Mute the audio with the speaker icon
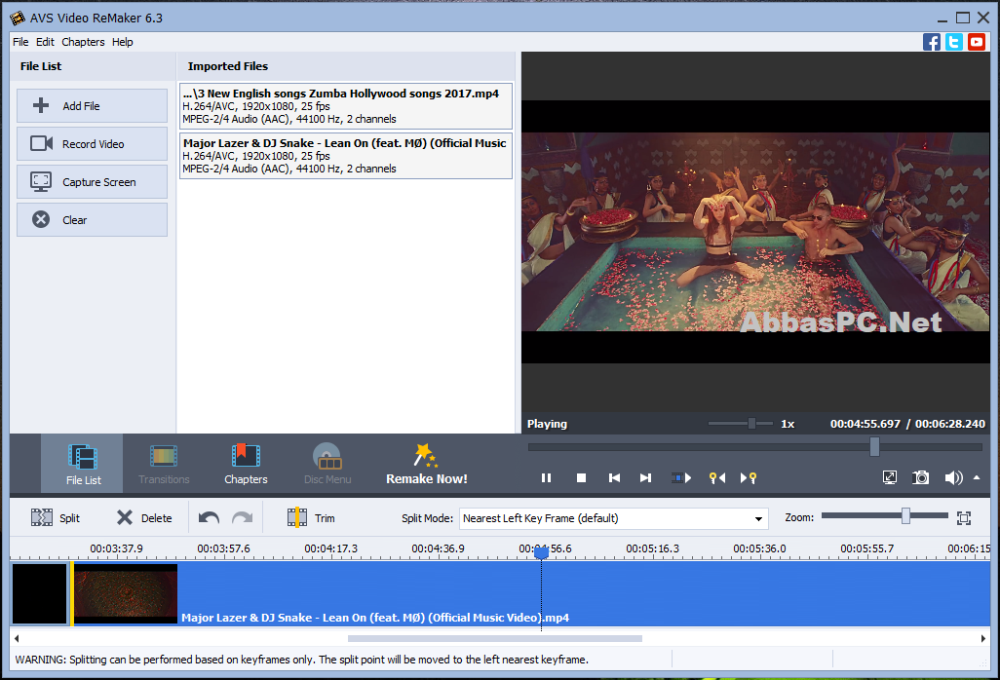The width and height of the screenshot is (1000, 680). click(x=953, y=477)
